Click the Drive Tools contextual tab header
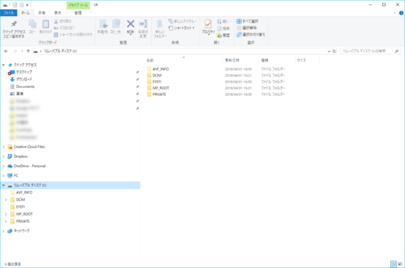This screenshot has width=405, height=268. [78, 5]
